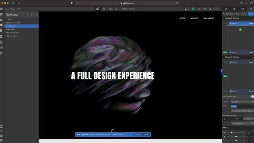254x143 pixels.
Task: Expand the Navbar tree node
Action: (6, 29)
